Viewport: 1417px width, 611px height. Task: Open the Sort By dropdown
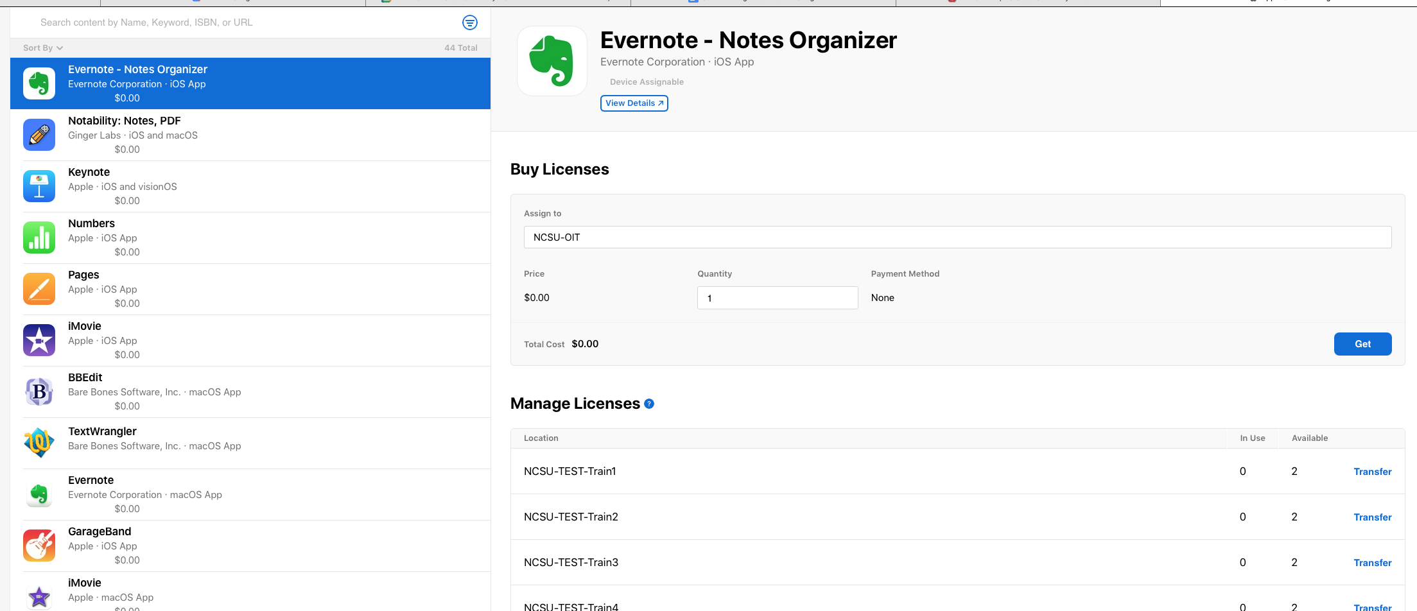coord(42,47)
